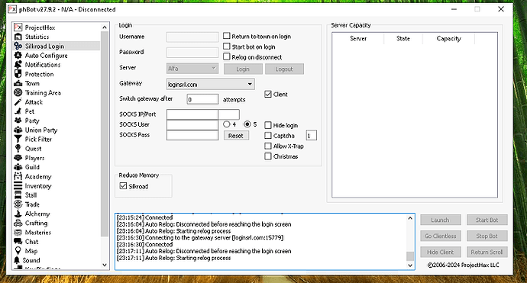This screenshot has height=283, width=527.
Task: Click sidebar scrollbar down arrow
Action: pos(105,265)
